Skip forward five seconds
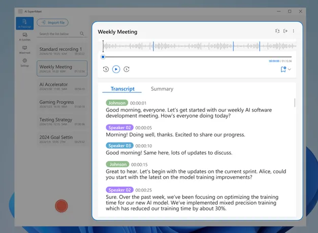This screenshot has width=318, height=233. (x=126, y=70)
